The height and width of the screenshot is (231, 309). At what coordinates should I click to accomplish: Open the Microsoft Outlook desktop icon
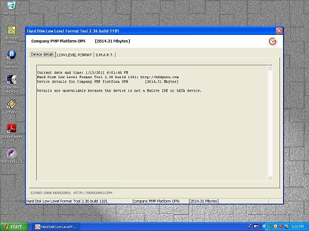coord(11,34)
